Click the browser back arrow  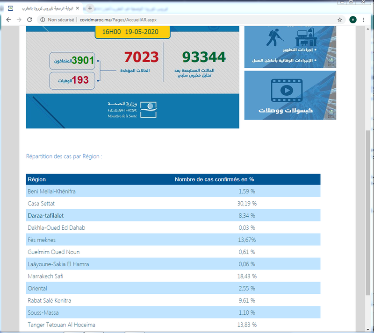click(x=8, y=20)
